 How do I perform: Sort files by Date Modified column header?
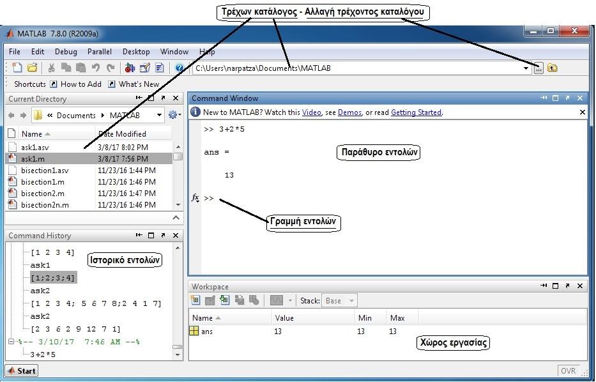click(133, 134)
